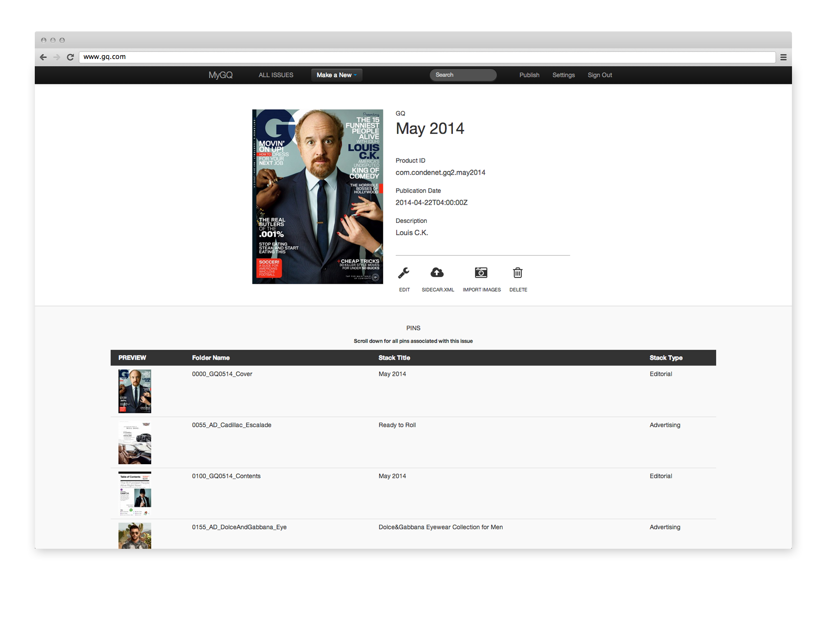The width and height of the screenshot is (835, 618).
Task: Go back with browser back arrow
Action: 43,57
